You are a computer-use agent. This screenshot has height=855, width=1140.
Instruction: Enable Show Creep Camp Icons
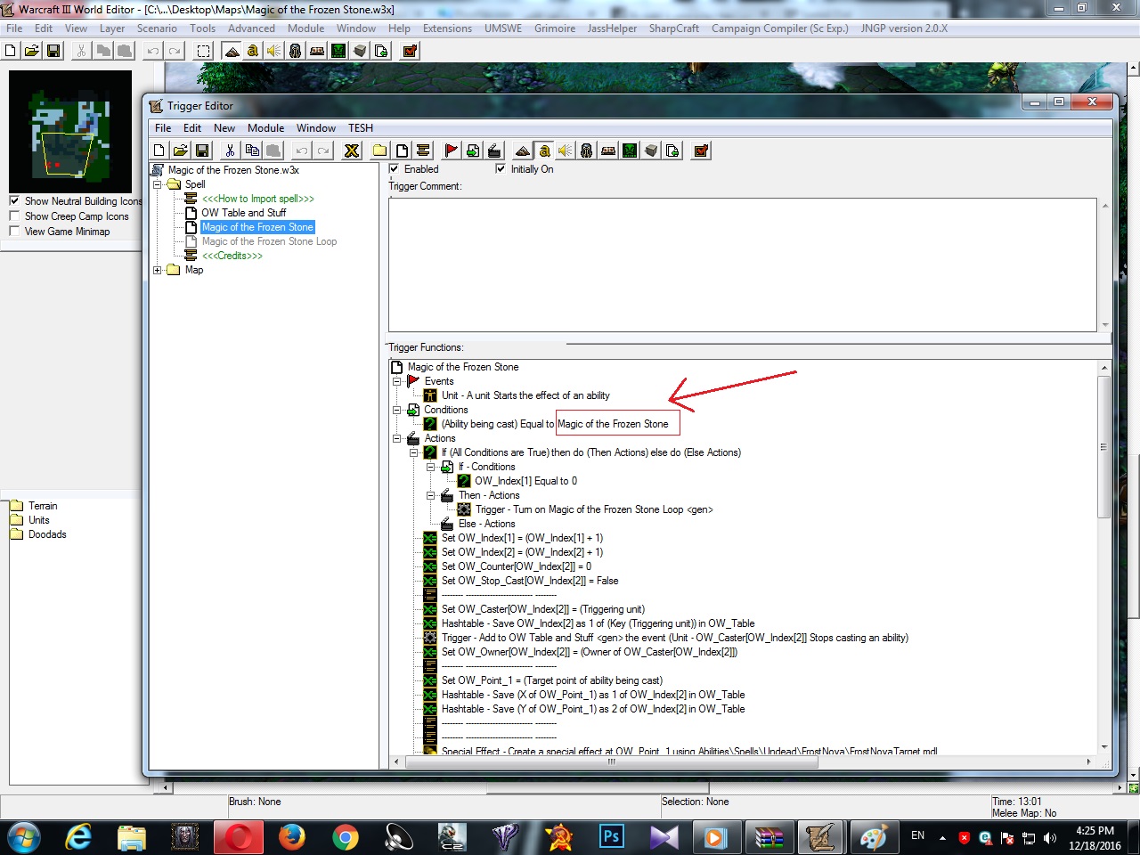click(x=14, y=216)
